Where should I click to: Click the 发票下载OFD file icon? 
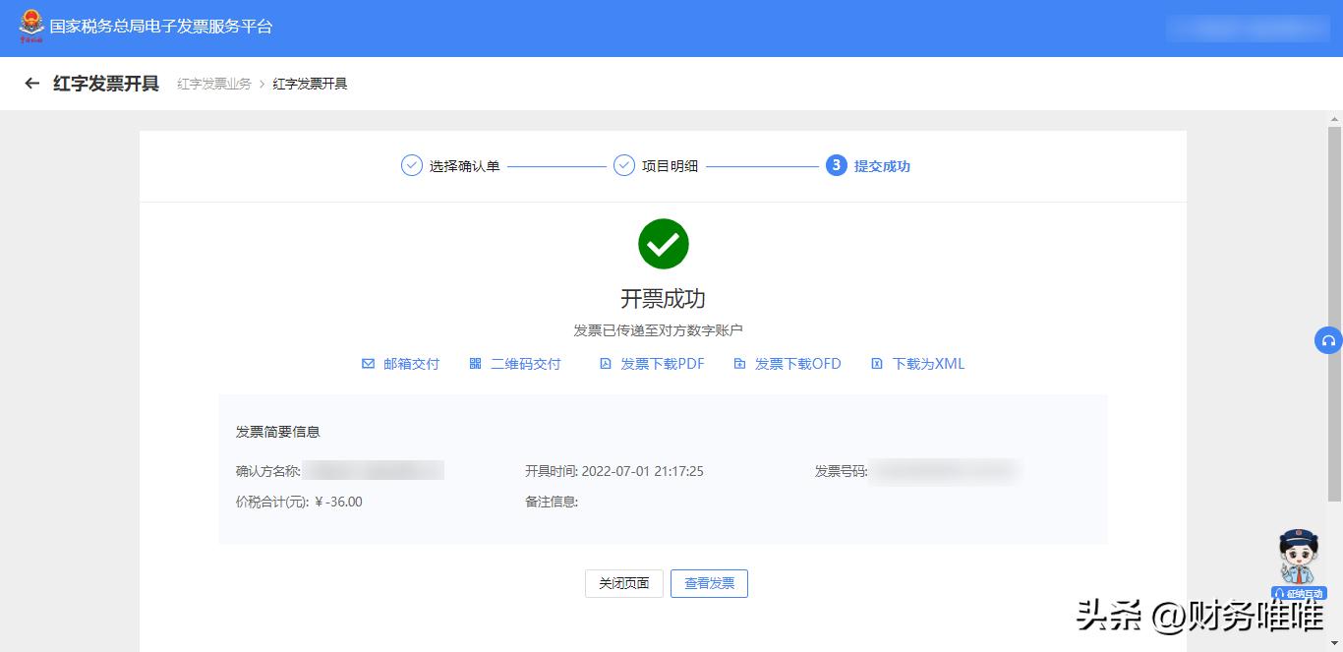[x=740, y=363]
